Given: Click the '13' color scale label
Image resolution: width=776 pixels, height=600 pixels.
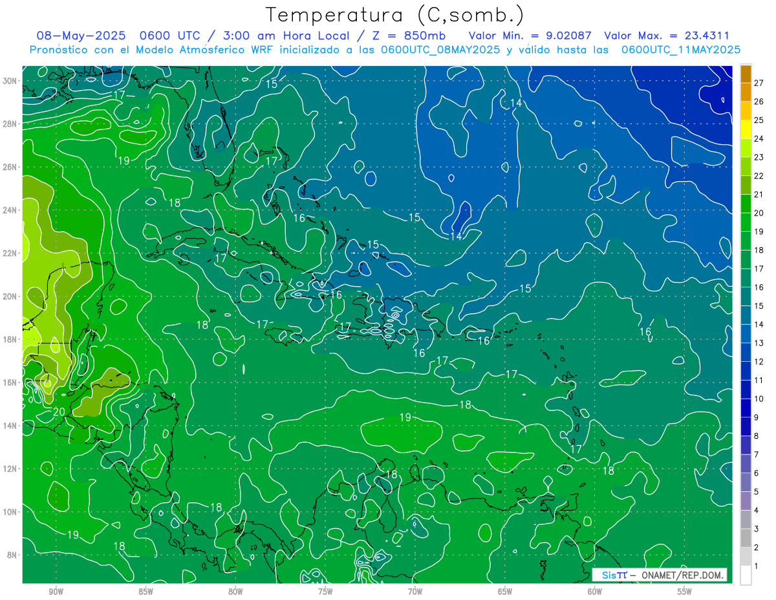Looking at the screenshot, I should pyautogui.click(x=759, y=343).
